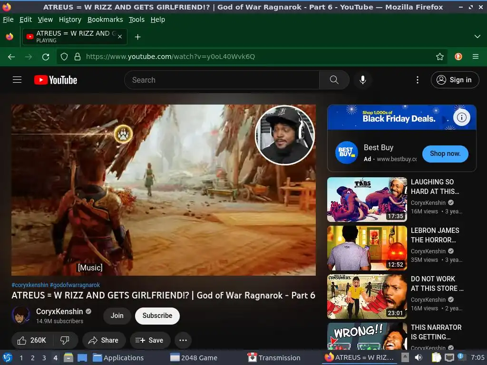Focus the YouTube search field
The image size is (487, 365).
pyautogui.click(x=222, y=80)
